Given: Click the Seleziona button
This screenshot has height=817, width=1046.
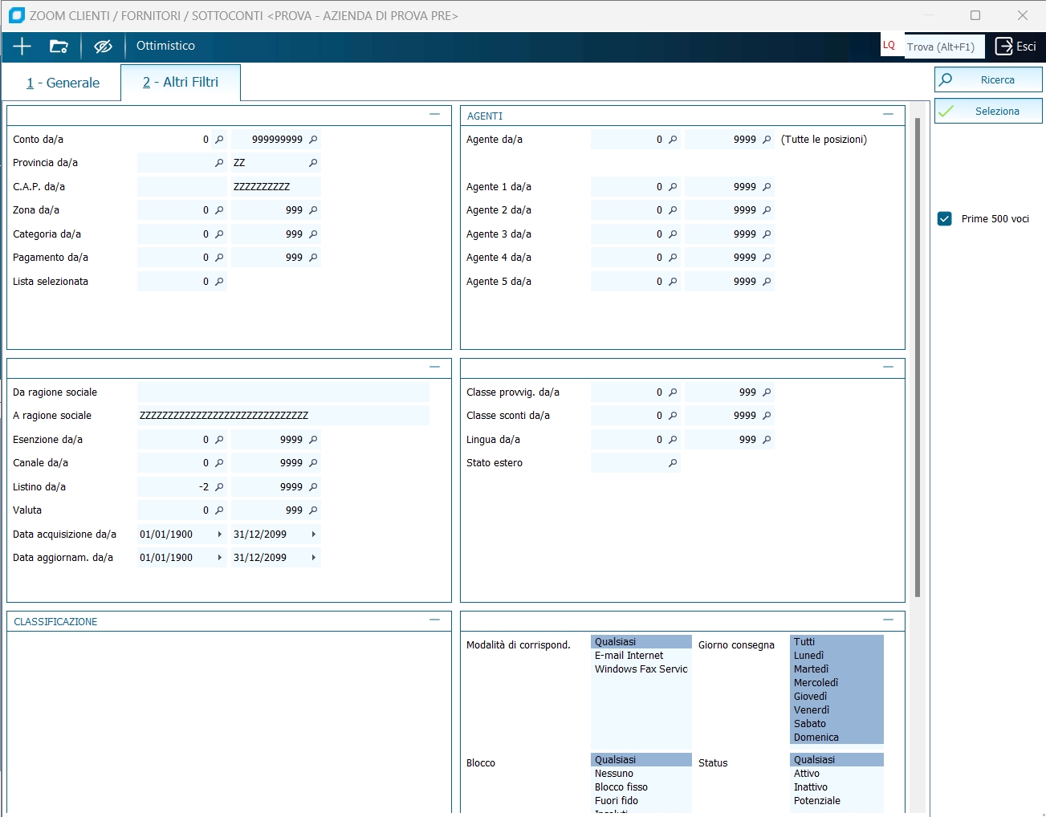Looking at the screenshot, I should click(988, 112).
